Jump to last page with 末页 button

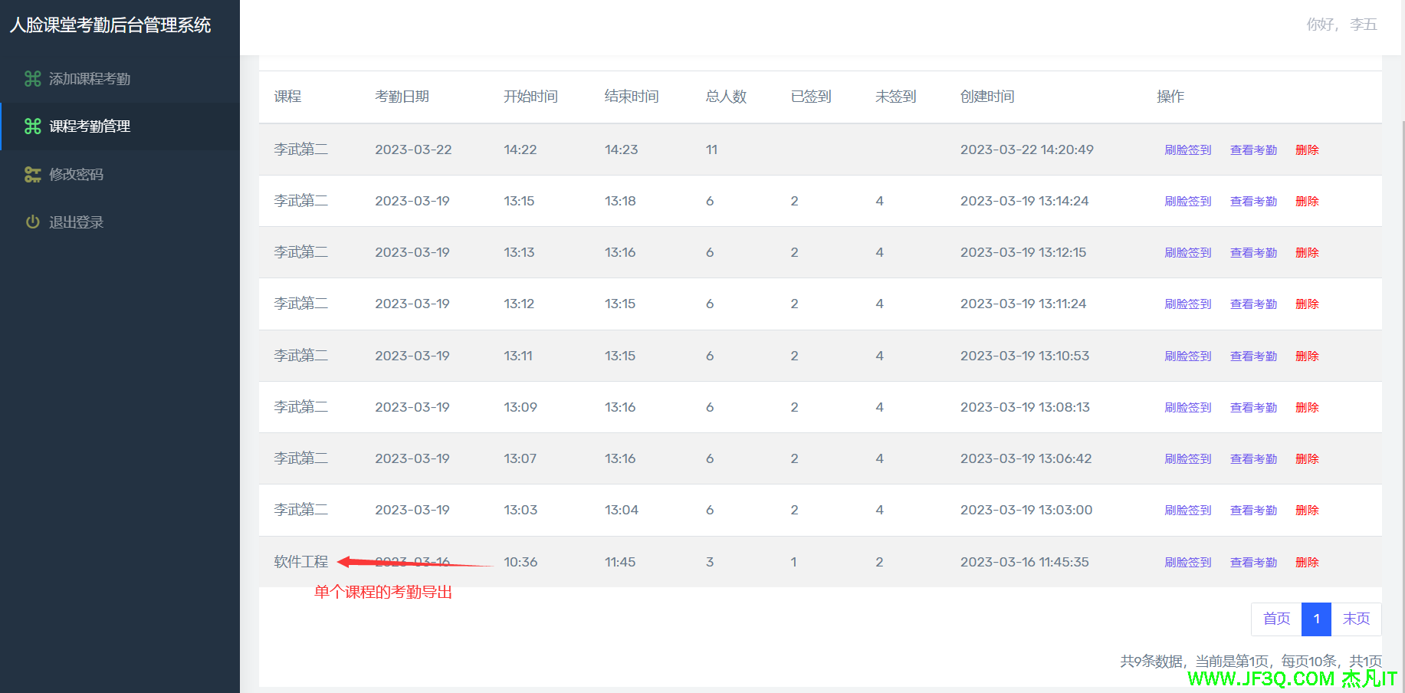tap(1356, 619)
